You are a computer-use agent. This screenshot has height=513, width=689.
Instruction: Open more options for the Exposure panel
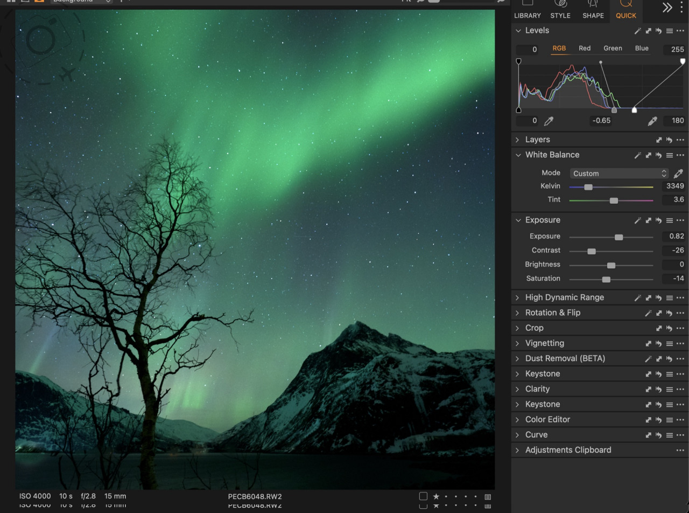680,220
